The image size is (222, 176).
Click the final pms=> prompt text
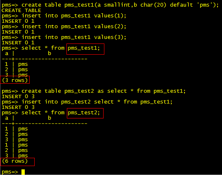click(10, 172)
